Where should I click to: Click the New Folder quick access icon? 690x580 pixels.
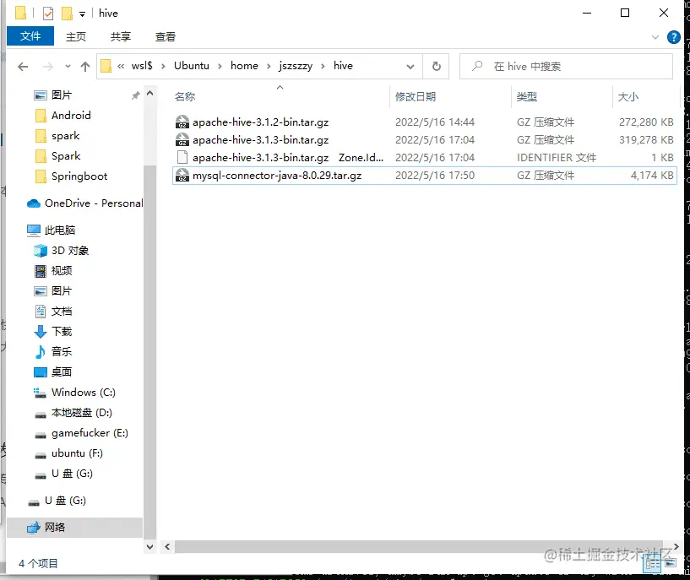[67, 14]
